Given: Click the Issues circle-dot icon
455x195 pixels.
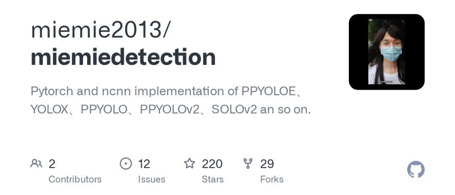Looking at the screenshot, I should click(x=126, y=163).
